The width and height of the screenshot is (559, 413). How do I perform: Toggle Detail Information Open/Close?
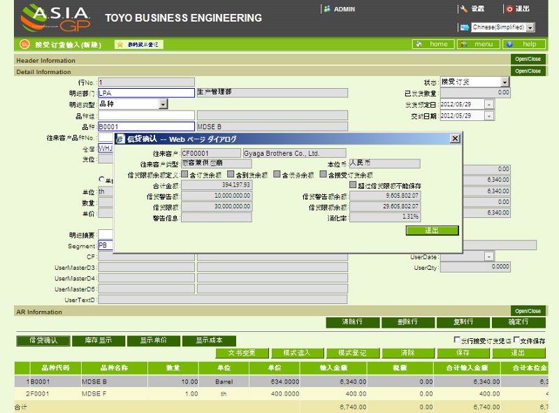click(528, 71)
